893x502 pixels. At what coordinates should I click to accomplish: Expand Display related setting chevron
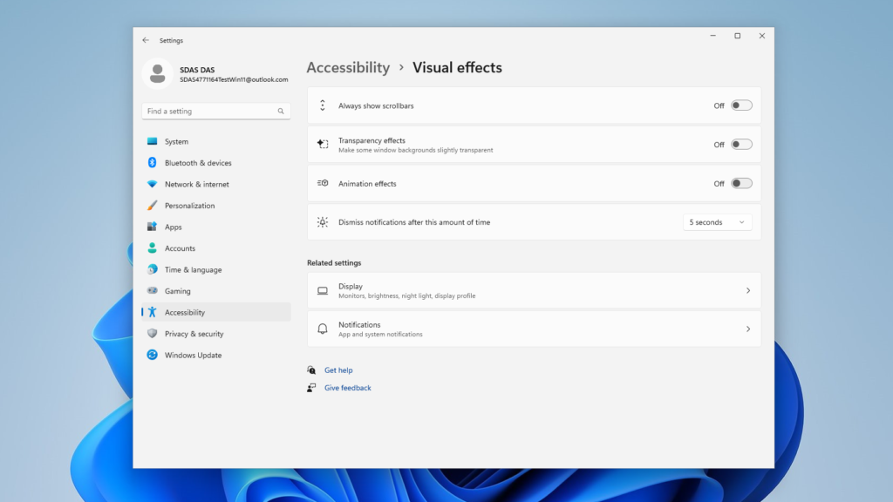748,290
